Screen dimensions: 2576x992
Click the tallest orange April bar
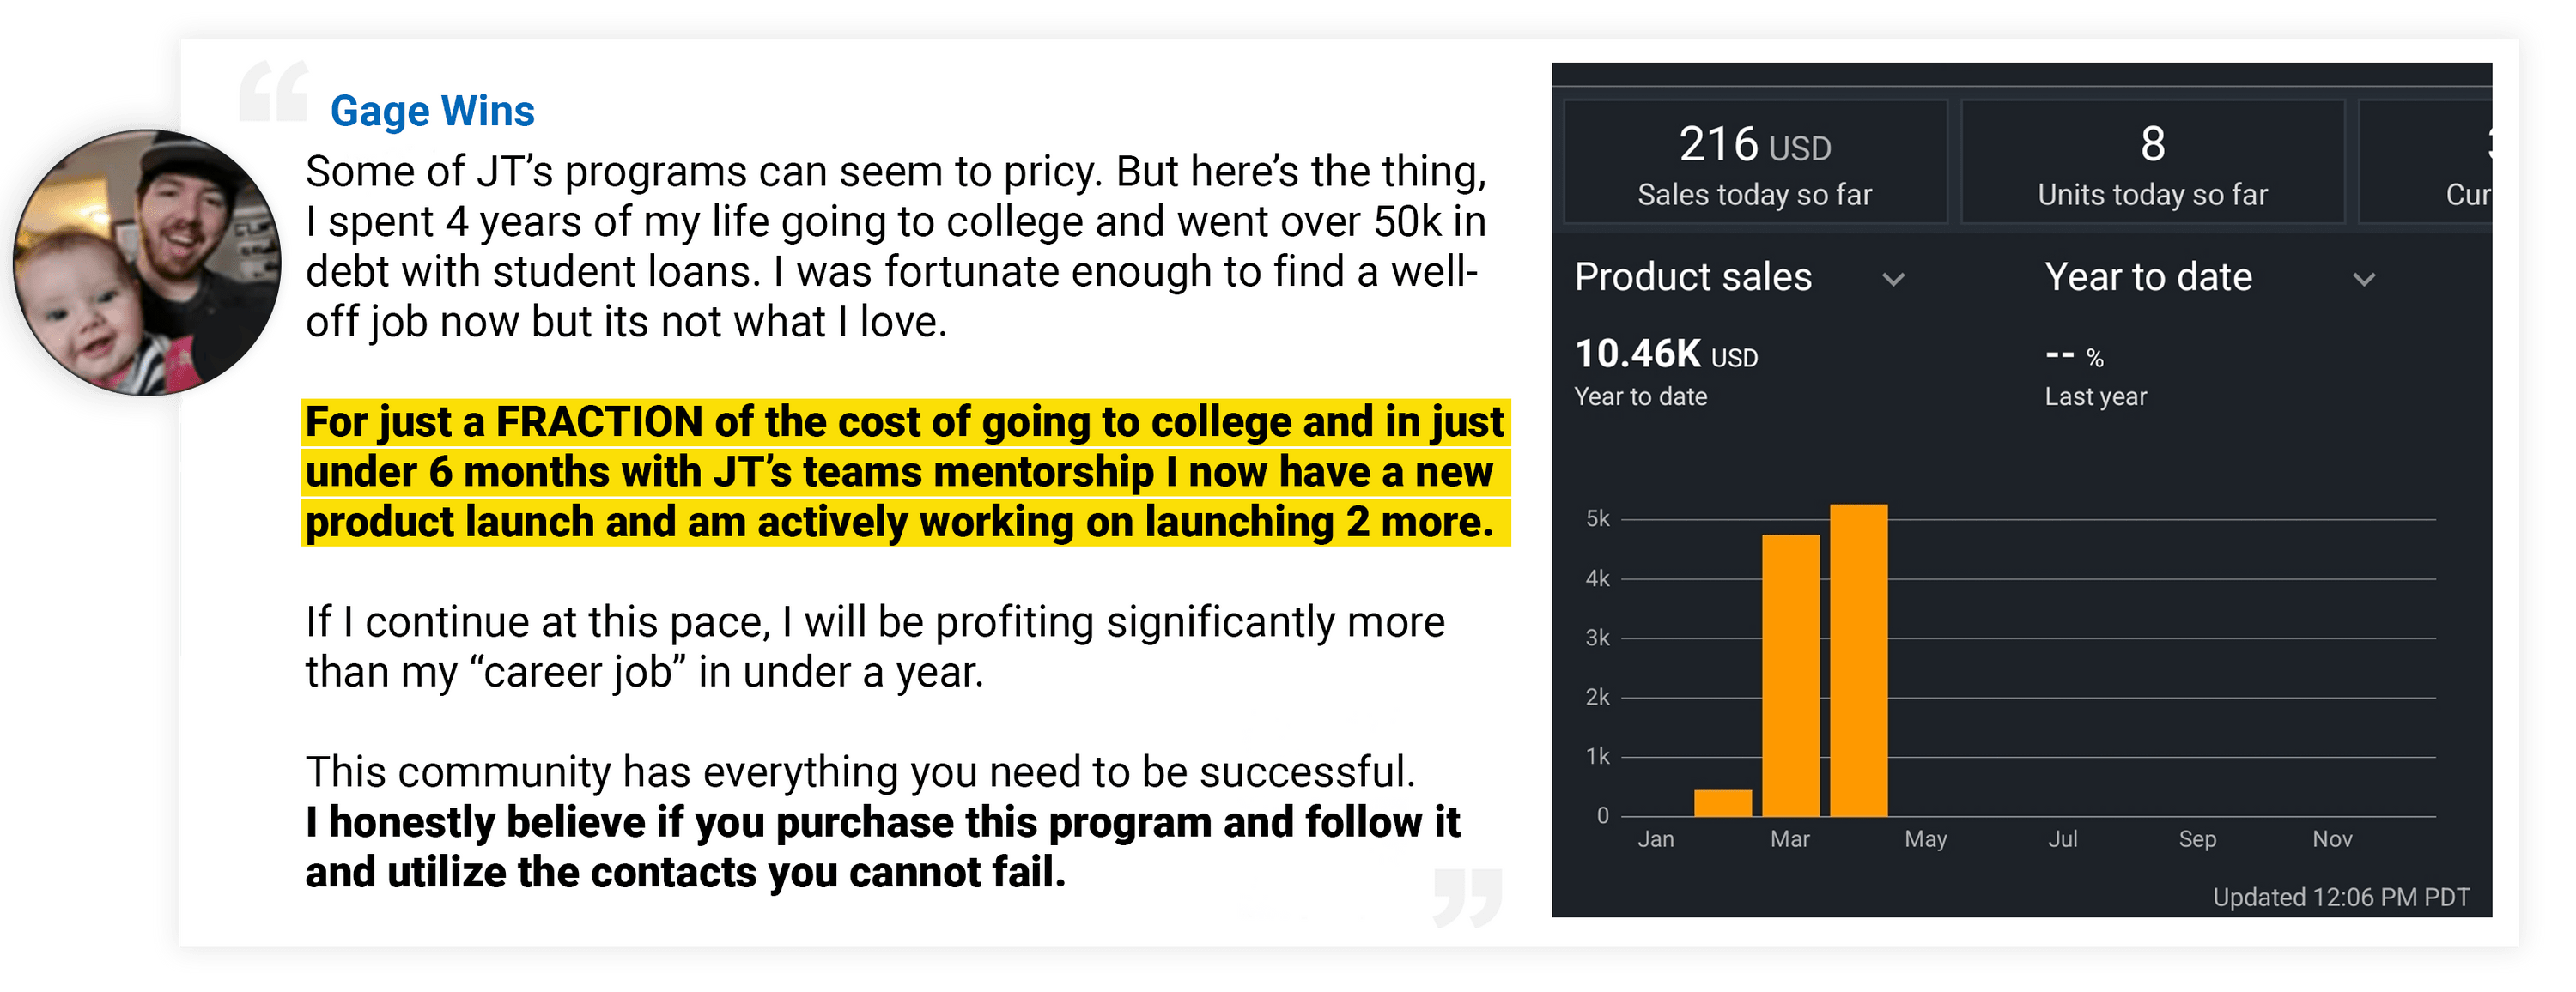(1858, 659)
